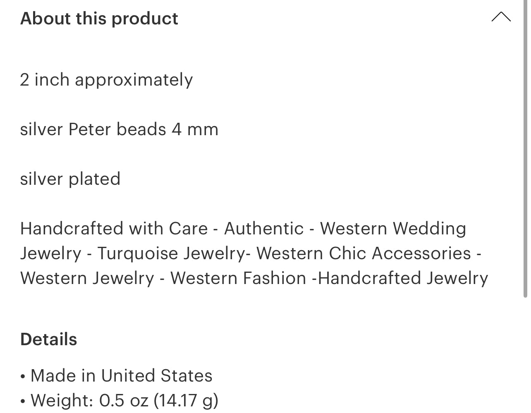Click the 'silver Peter beads 4 mm' text

(x=119, y=129)
